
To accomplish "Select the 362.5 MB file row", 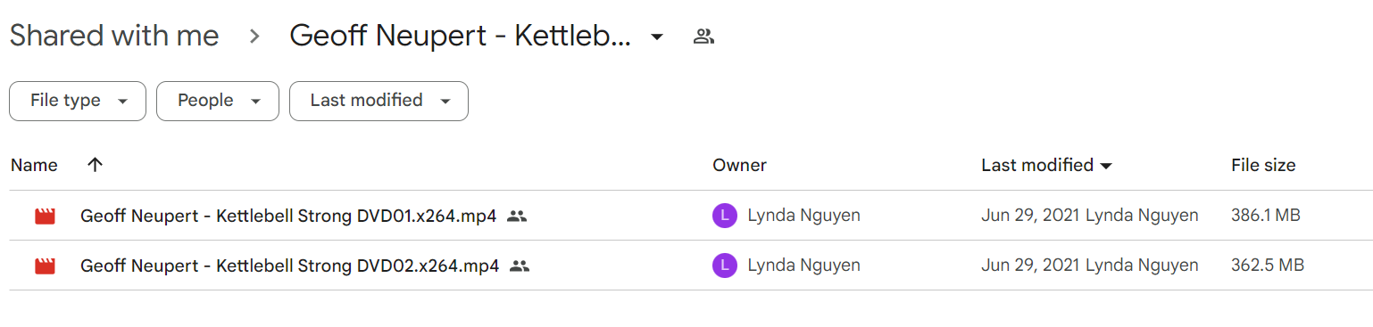I will tap(691, 266).
